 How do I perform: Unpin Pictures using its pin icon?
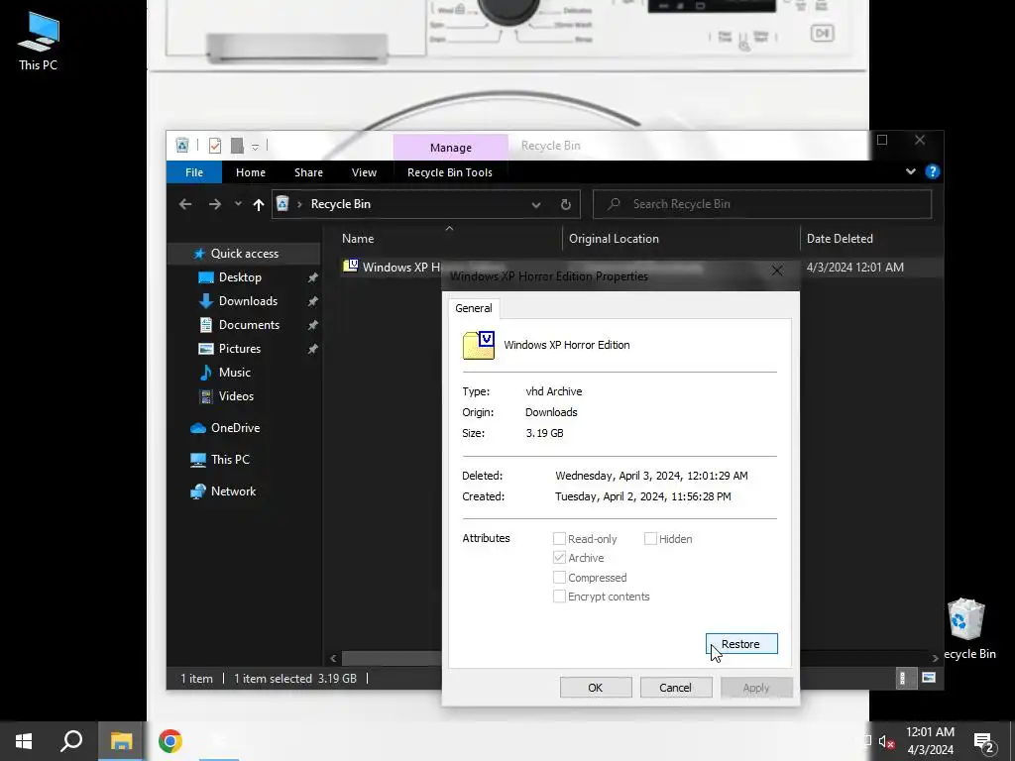coord(312,349)
